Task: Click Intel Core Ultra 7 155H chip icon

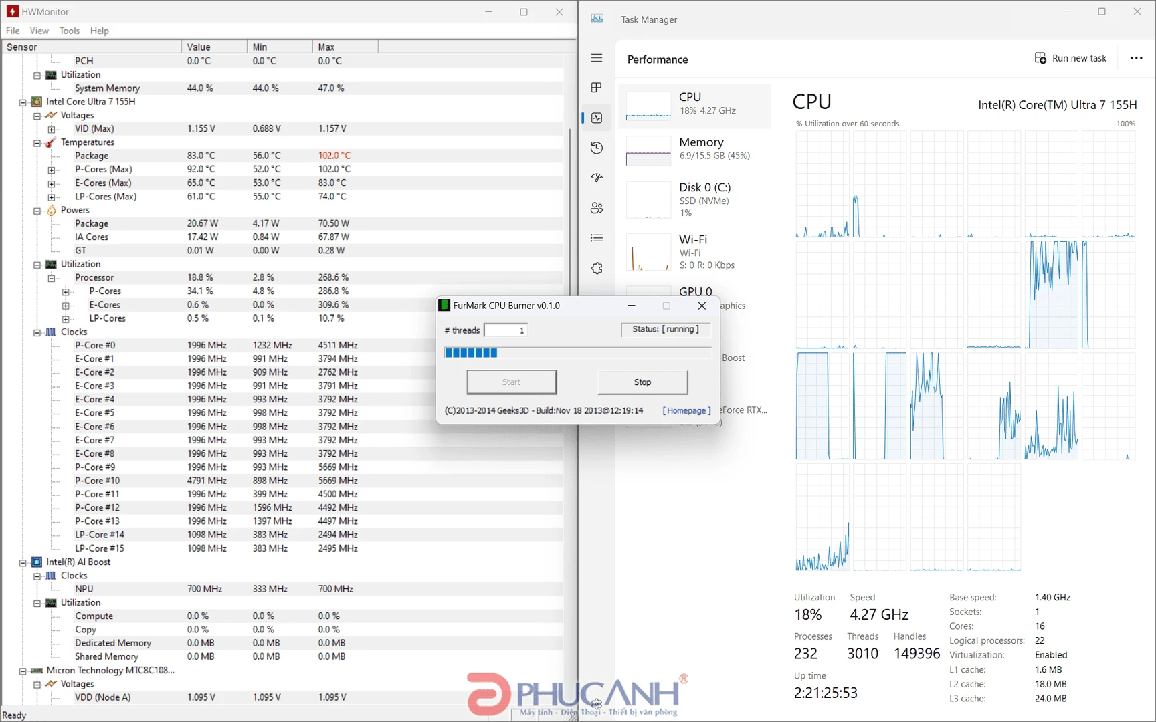Action: coord(37,102)
